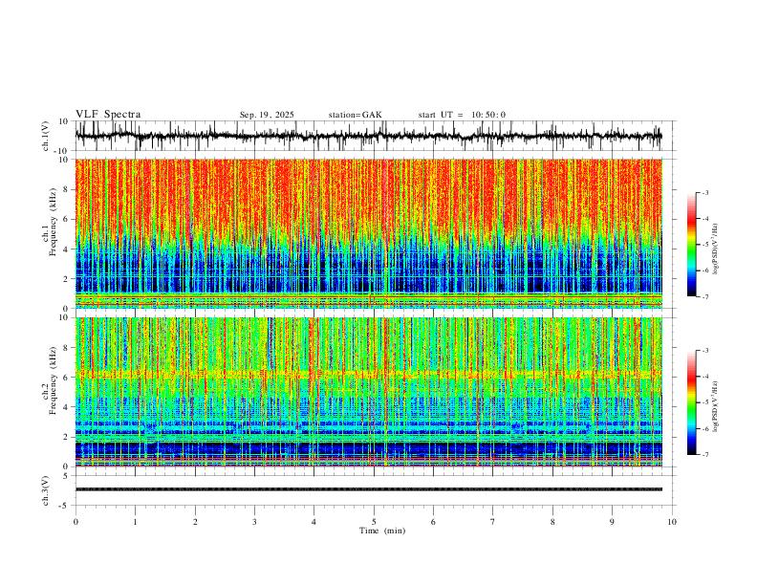Click the "start UT = 10:50:0" header text
Viewport: 757px width, 585px height.
[x=462, y=115]
